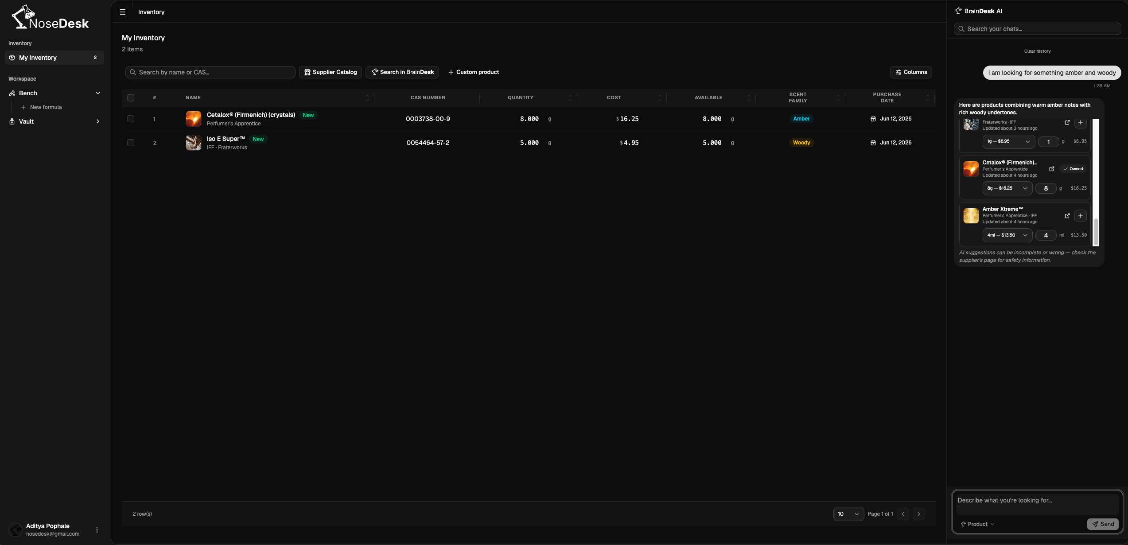Sort by the SCENT FAMILY column arrows

click(838, 98)
